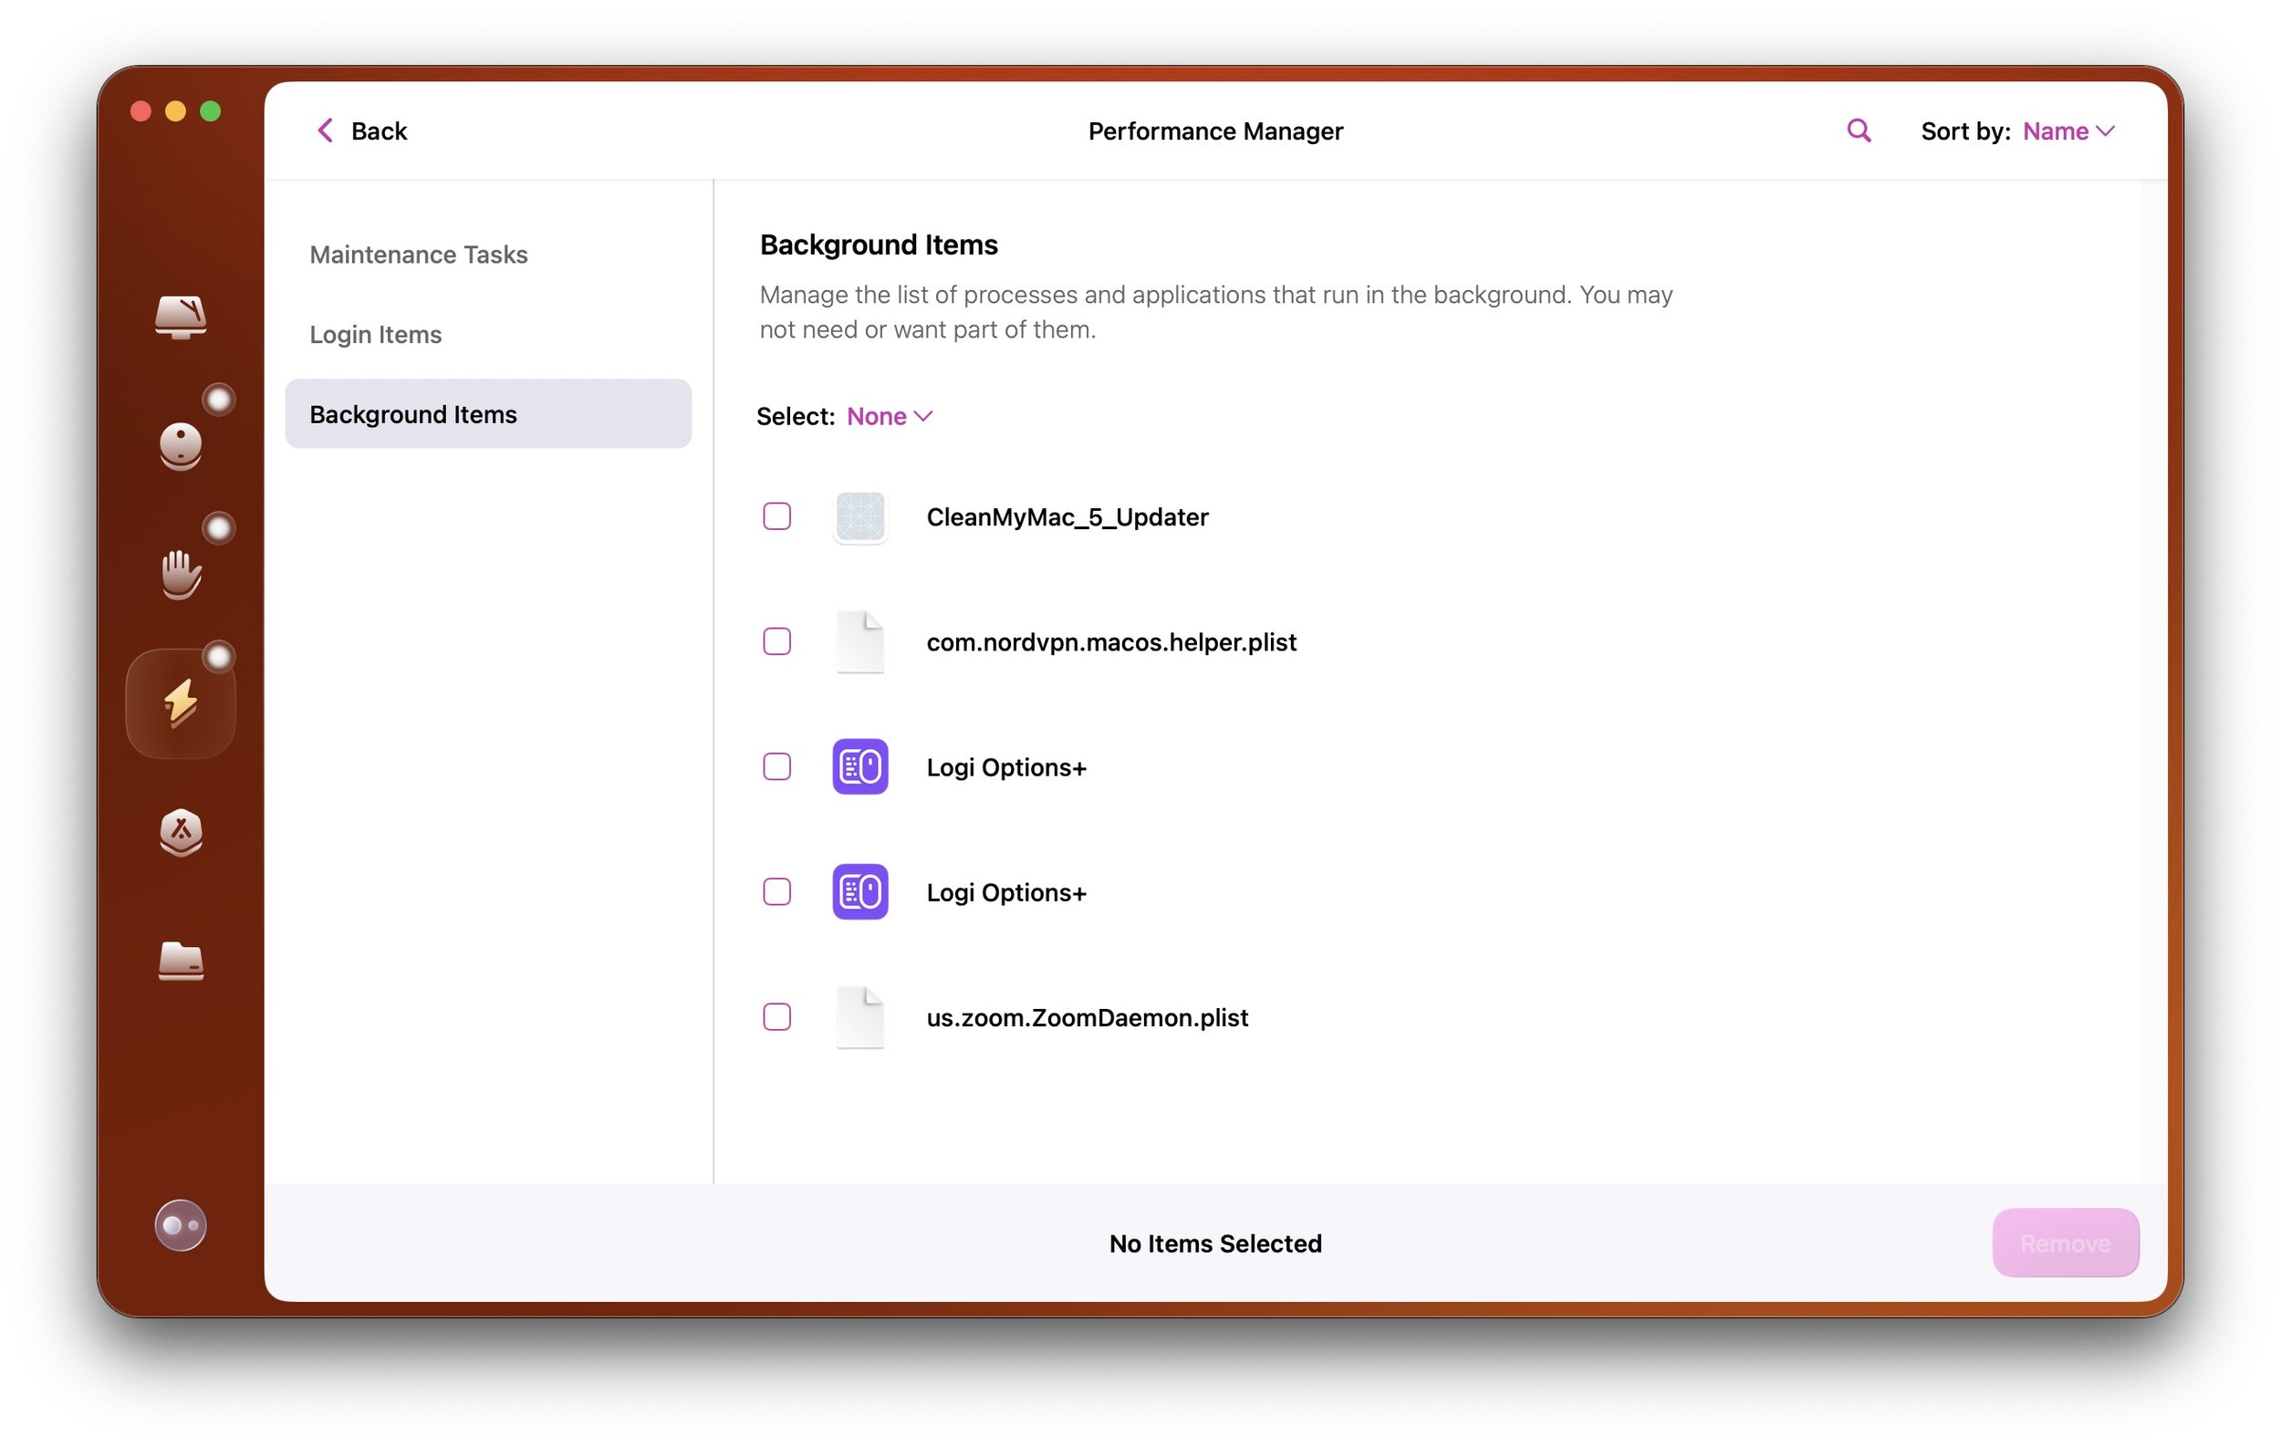This screenshot has width=2281, height=1446.
Task: Open Protection hand icon module
Action: point(180,574)
